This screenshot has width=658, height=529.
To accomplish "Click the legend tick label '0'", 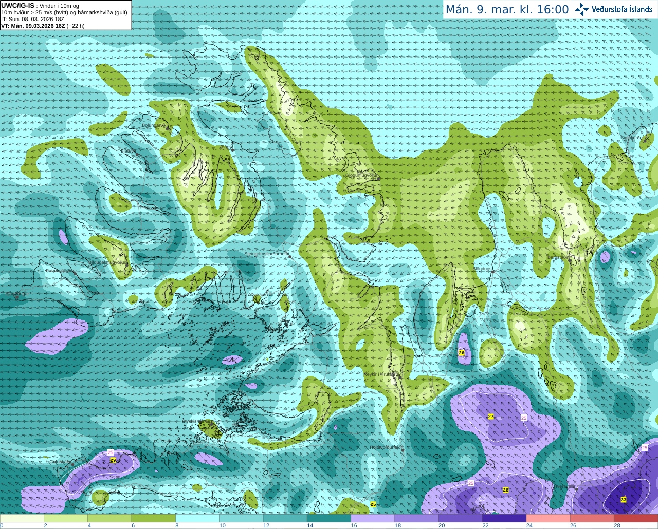I will click(x=2, y=525).
